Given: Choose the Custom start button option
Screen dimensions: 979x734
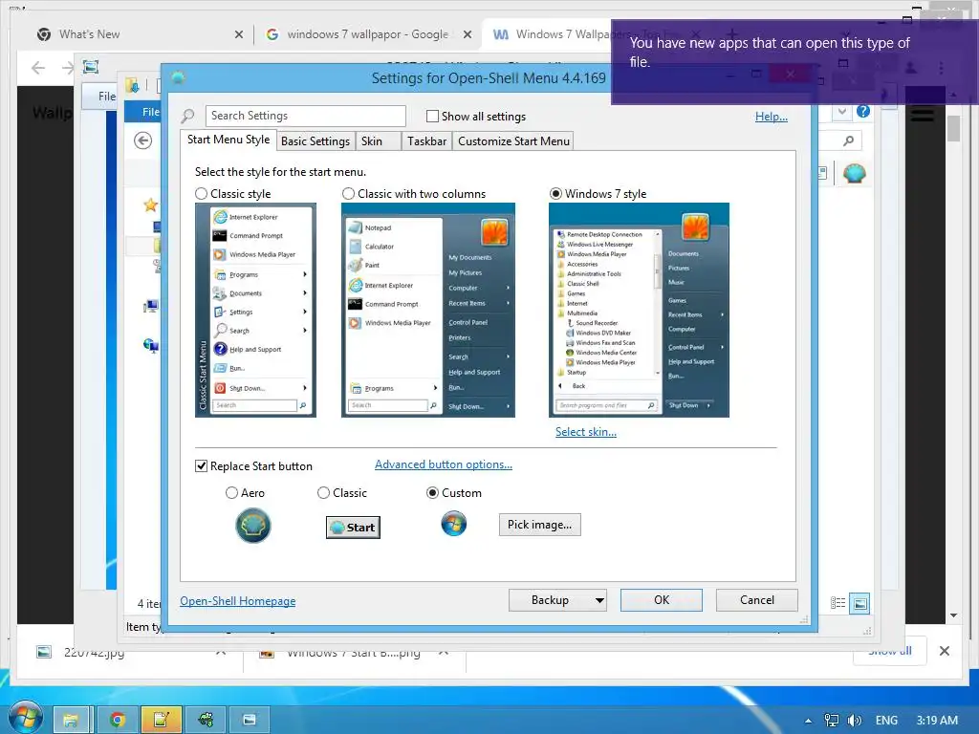Looking at the screenshot, I should click(x=432, y=493).
